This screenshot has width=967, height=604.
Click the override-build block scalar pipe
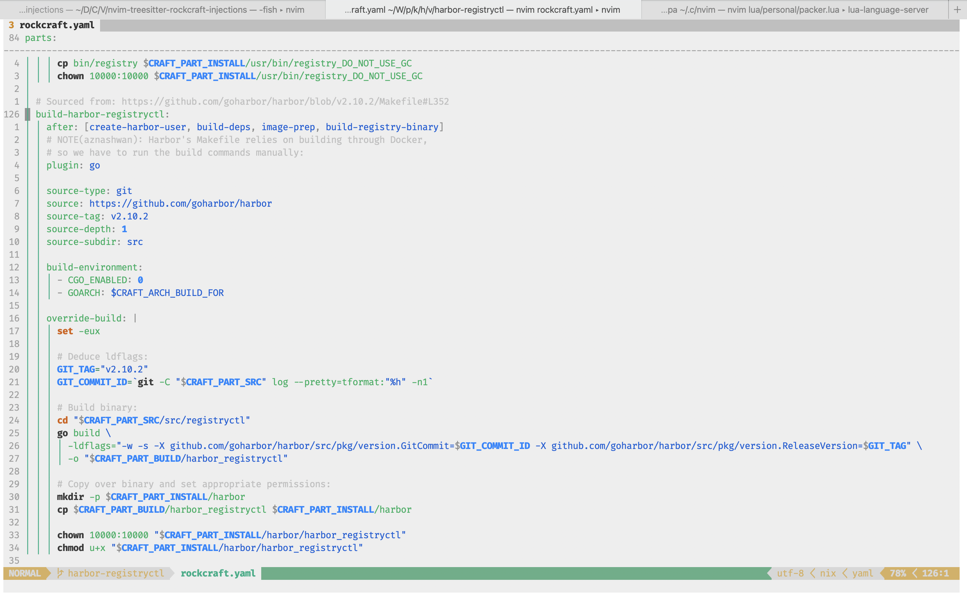pyautogui.click(x=135, y=318)
